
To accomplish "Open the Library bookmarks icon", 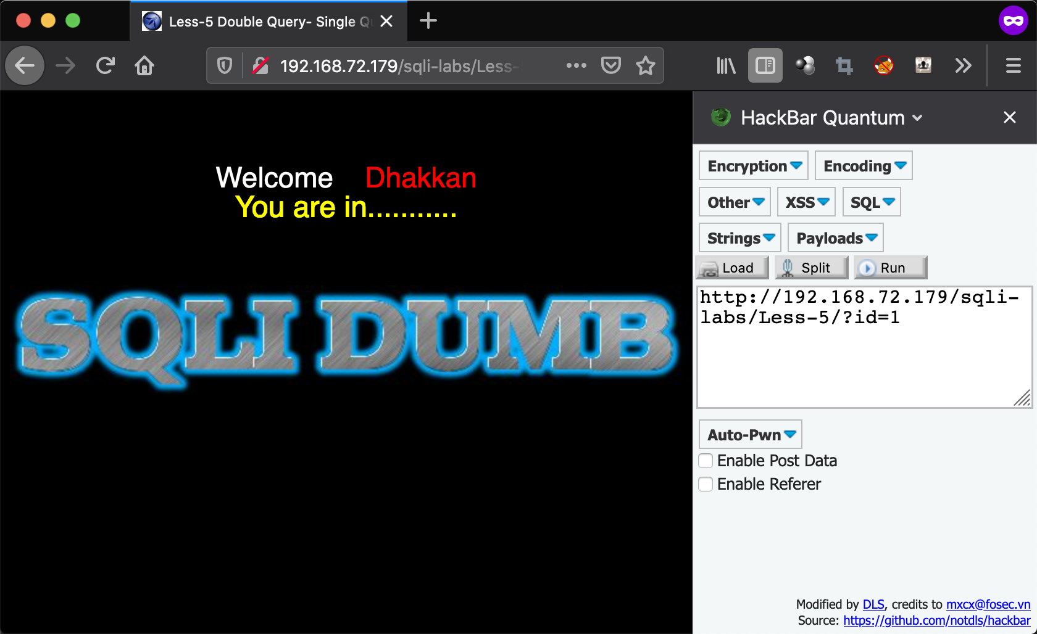I will [x=726, y=65].
